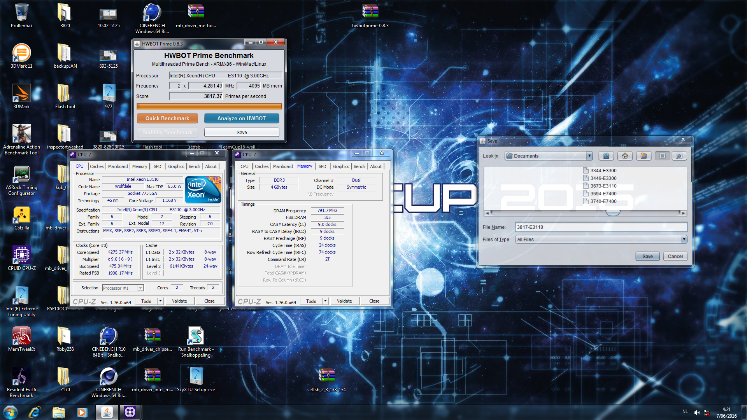The image size is (747, 420).
Task: Open the 3DMark 11 desktop shortcut
Action: [x=21, y=56]
